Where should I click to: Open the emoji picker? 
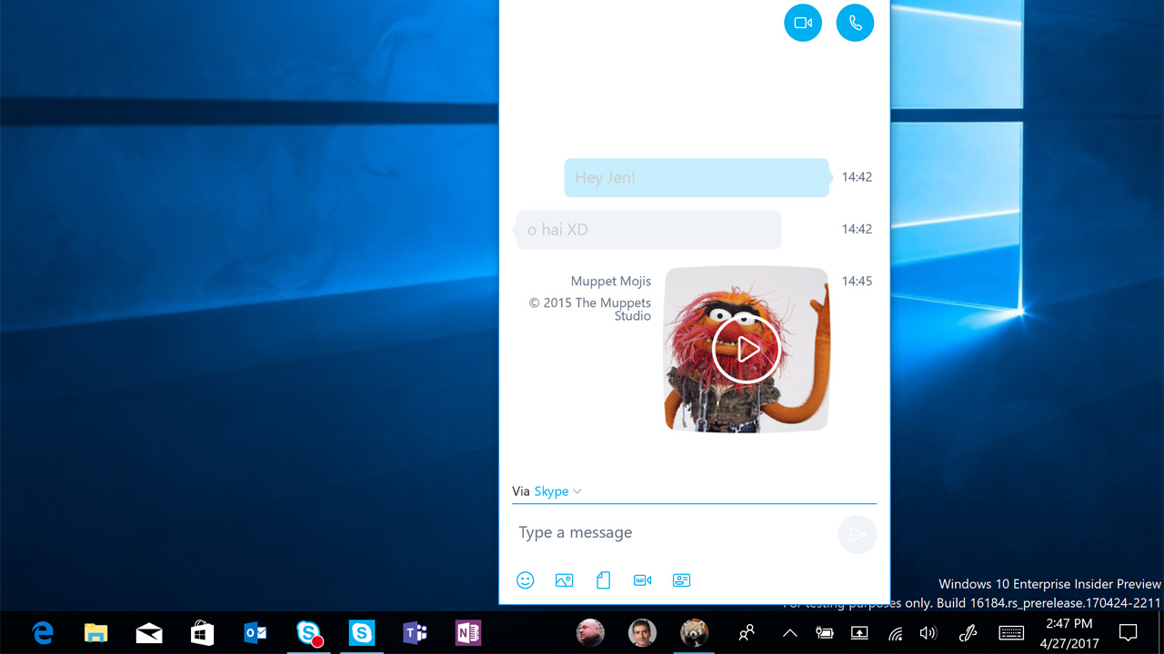[525, 580]
